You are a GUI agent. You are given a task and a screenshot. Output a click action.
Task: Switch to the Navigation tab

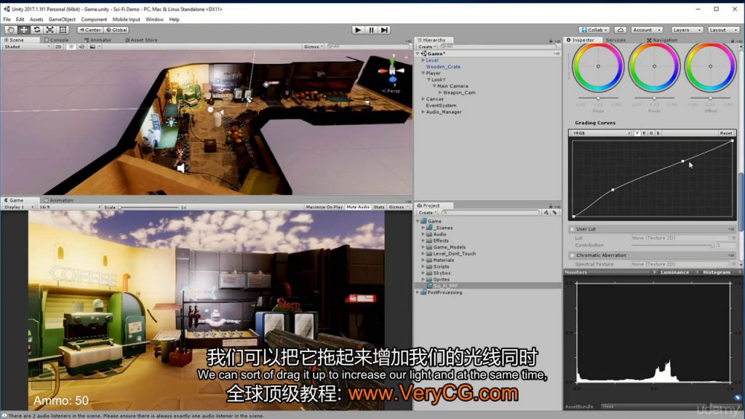click(x=662, y=41)
